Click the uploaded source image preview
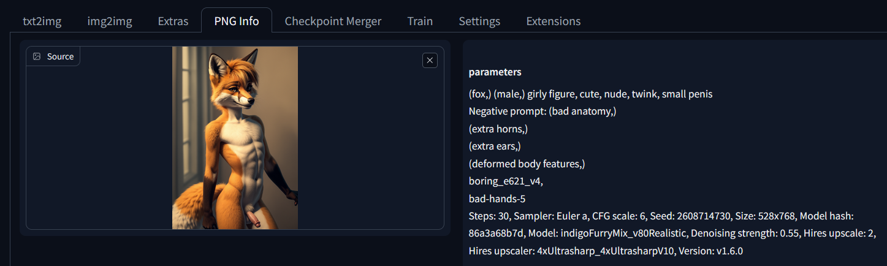The width and height of the screenshot is (887, 266). tap(235, 138)
